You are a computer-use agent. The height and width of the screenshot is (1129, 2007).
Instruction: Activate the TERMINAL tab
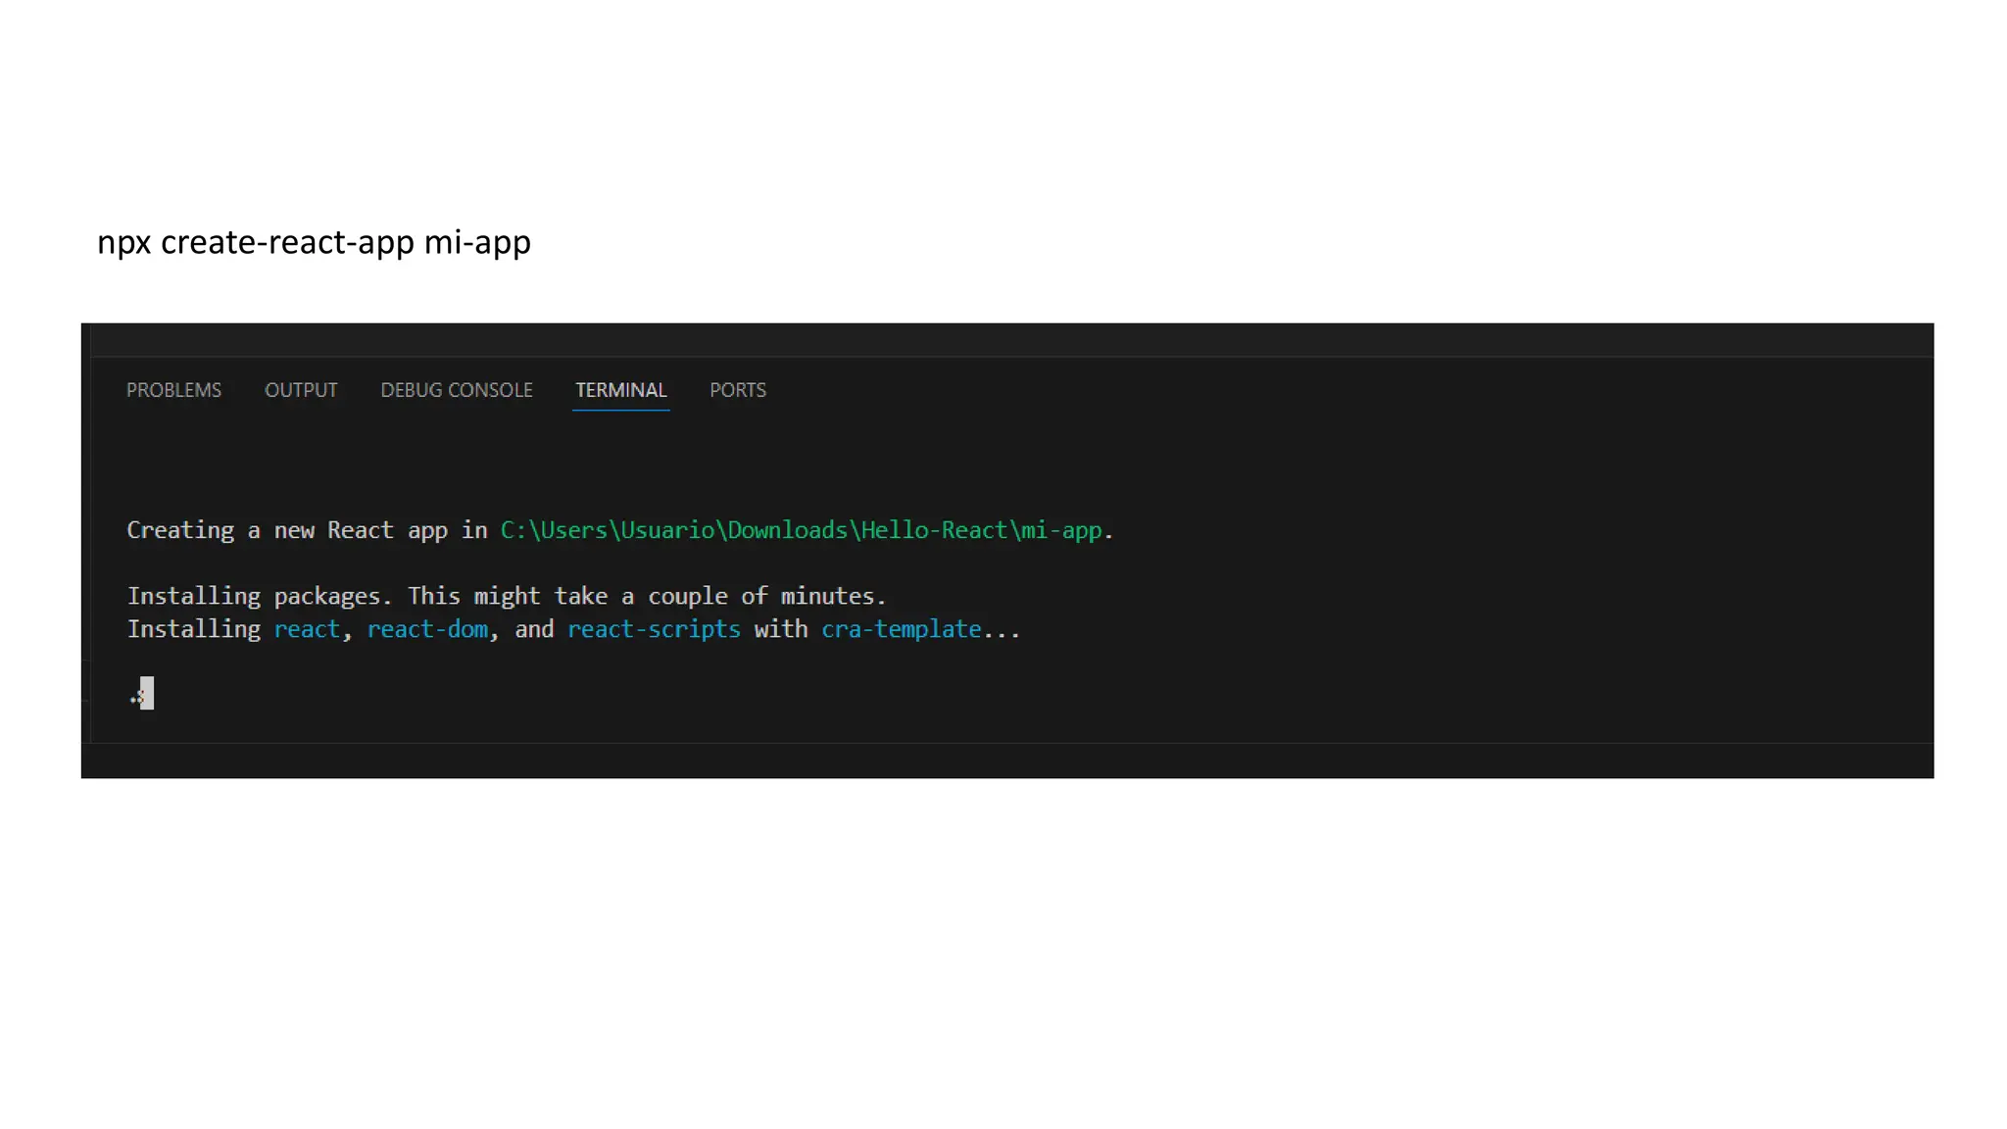pyautogui.click(x=620, y=390)
